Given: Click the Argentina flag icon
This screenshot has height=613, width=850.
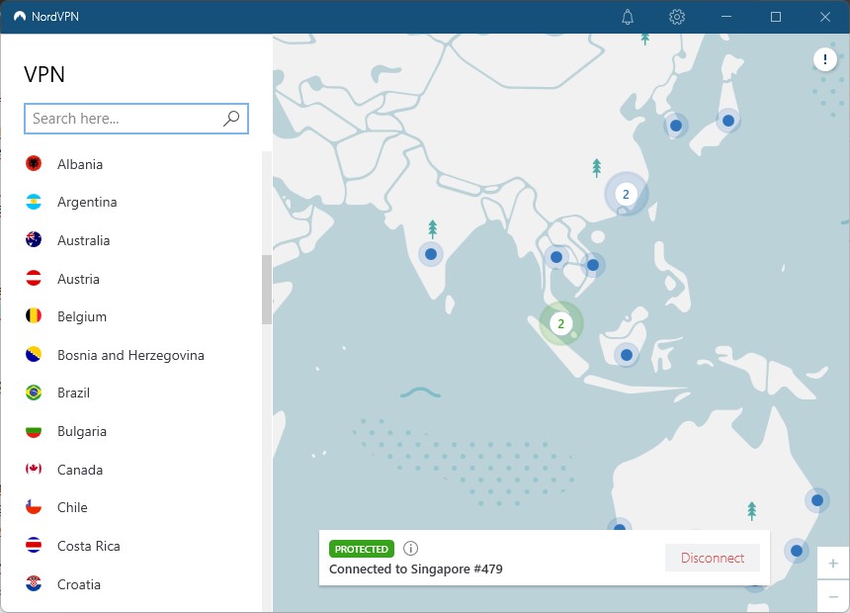Looking at the screenshot, I should [x=34, y=202].
